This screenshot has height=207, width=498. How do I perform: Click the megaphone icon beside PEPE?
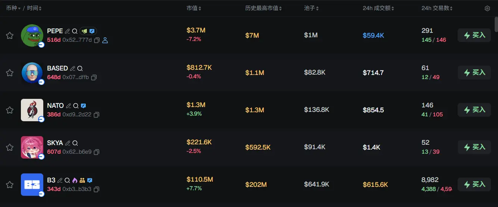[85, 31]
